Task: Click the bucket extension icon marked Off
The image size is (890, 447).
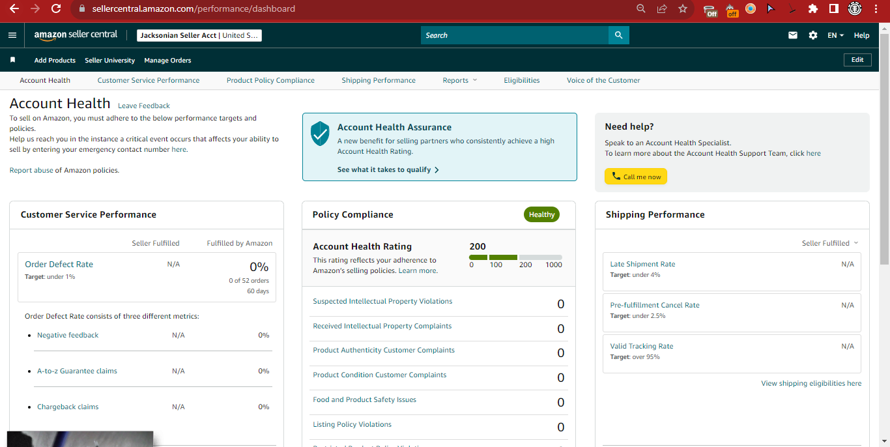Action: [x=710, y=10]
